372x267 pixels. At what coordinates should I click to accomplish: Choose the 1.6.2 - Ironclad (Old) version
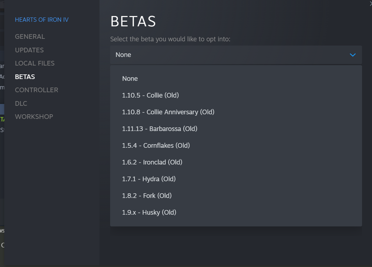152,162
